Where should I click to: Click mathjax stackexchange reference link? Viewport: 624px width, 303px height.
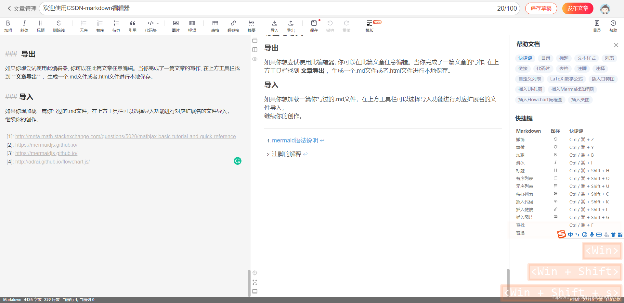125,137
